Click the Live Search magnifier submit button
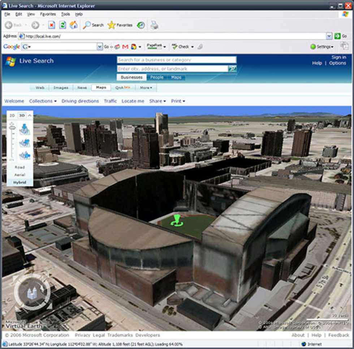Screen dimensions: 354x349 [232, 68]
